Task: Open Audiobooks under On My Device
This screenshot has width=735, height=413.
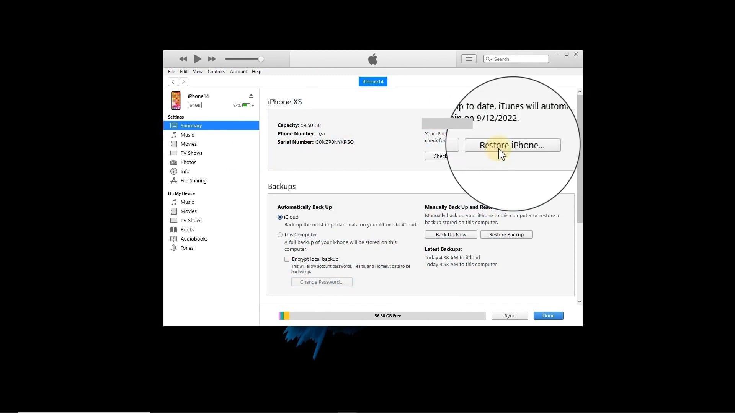Action: [194, 239]
